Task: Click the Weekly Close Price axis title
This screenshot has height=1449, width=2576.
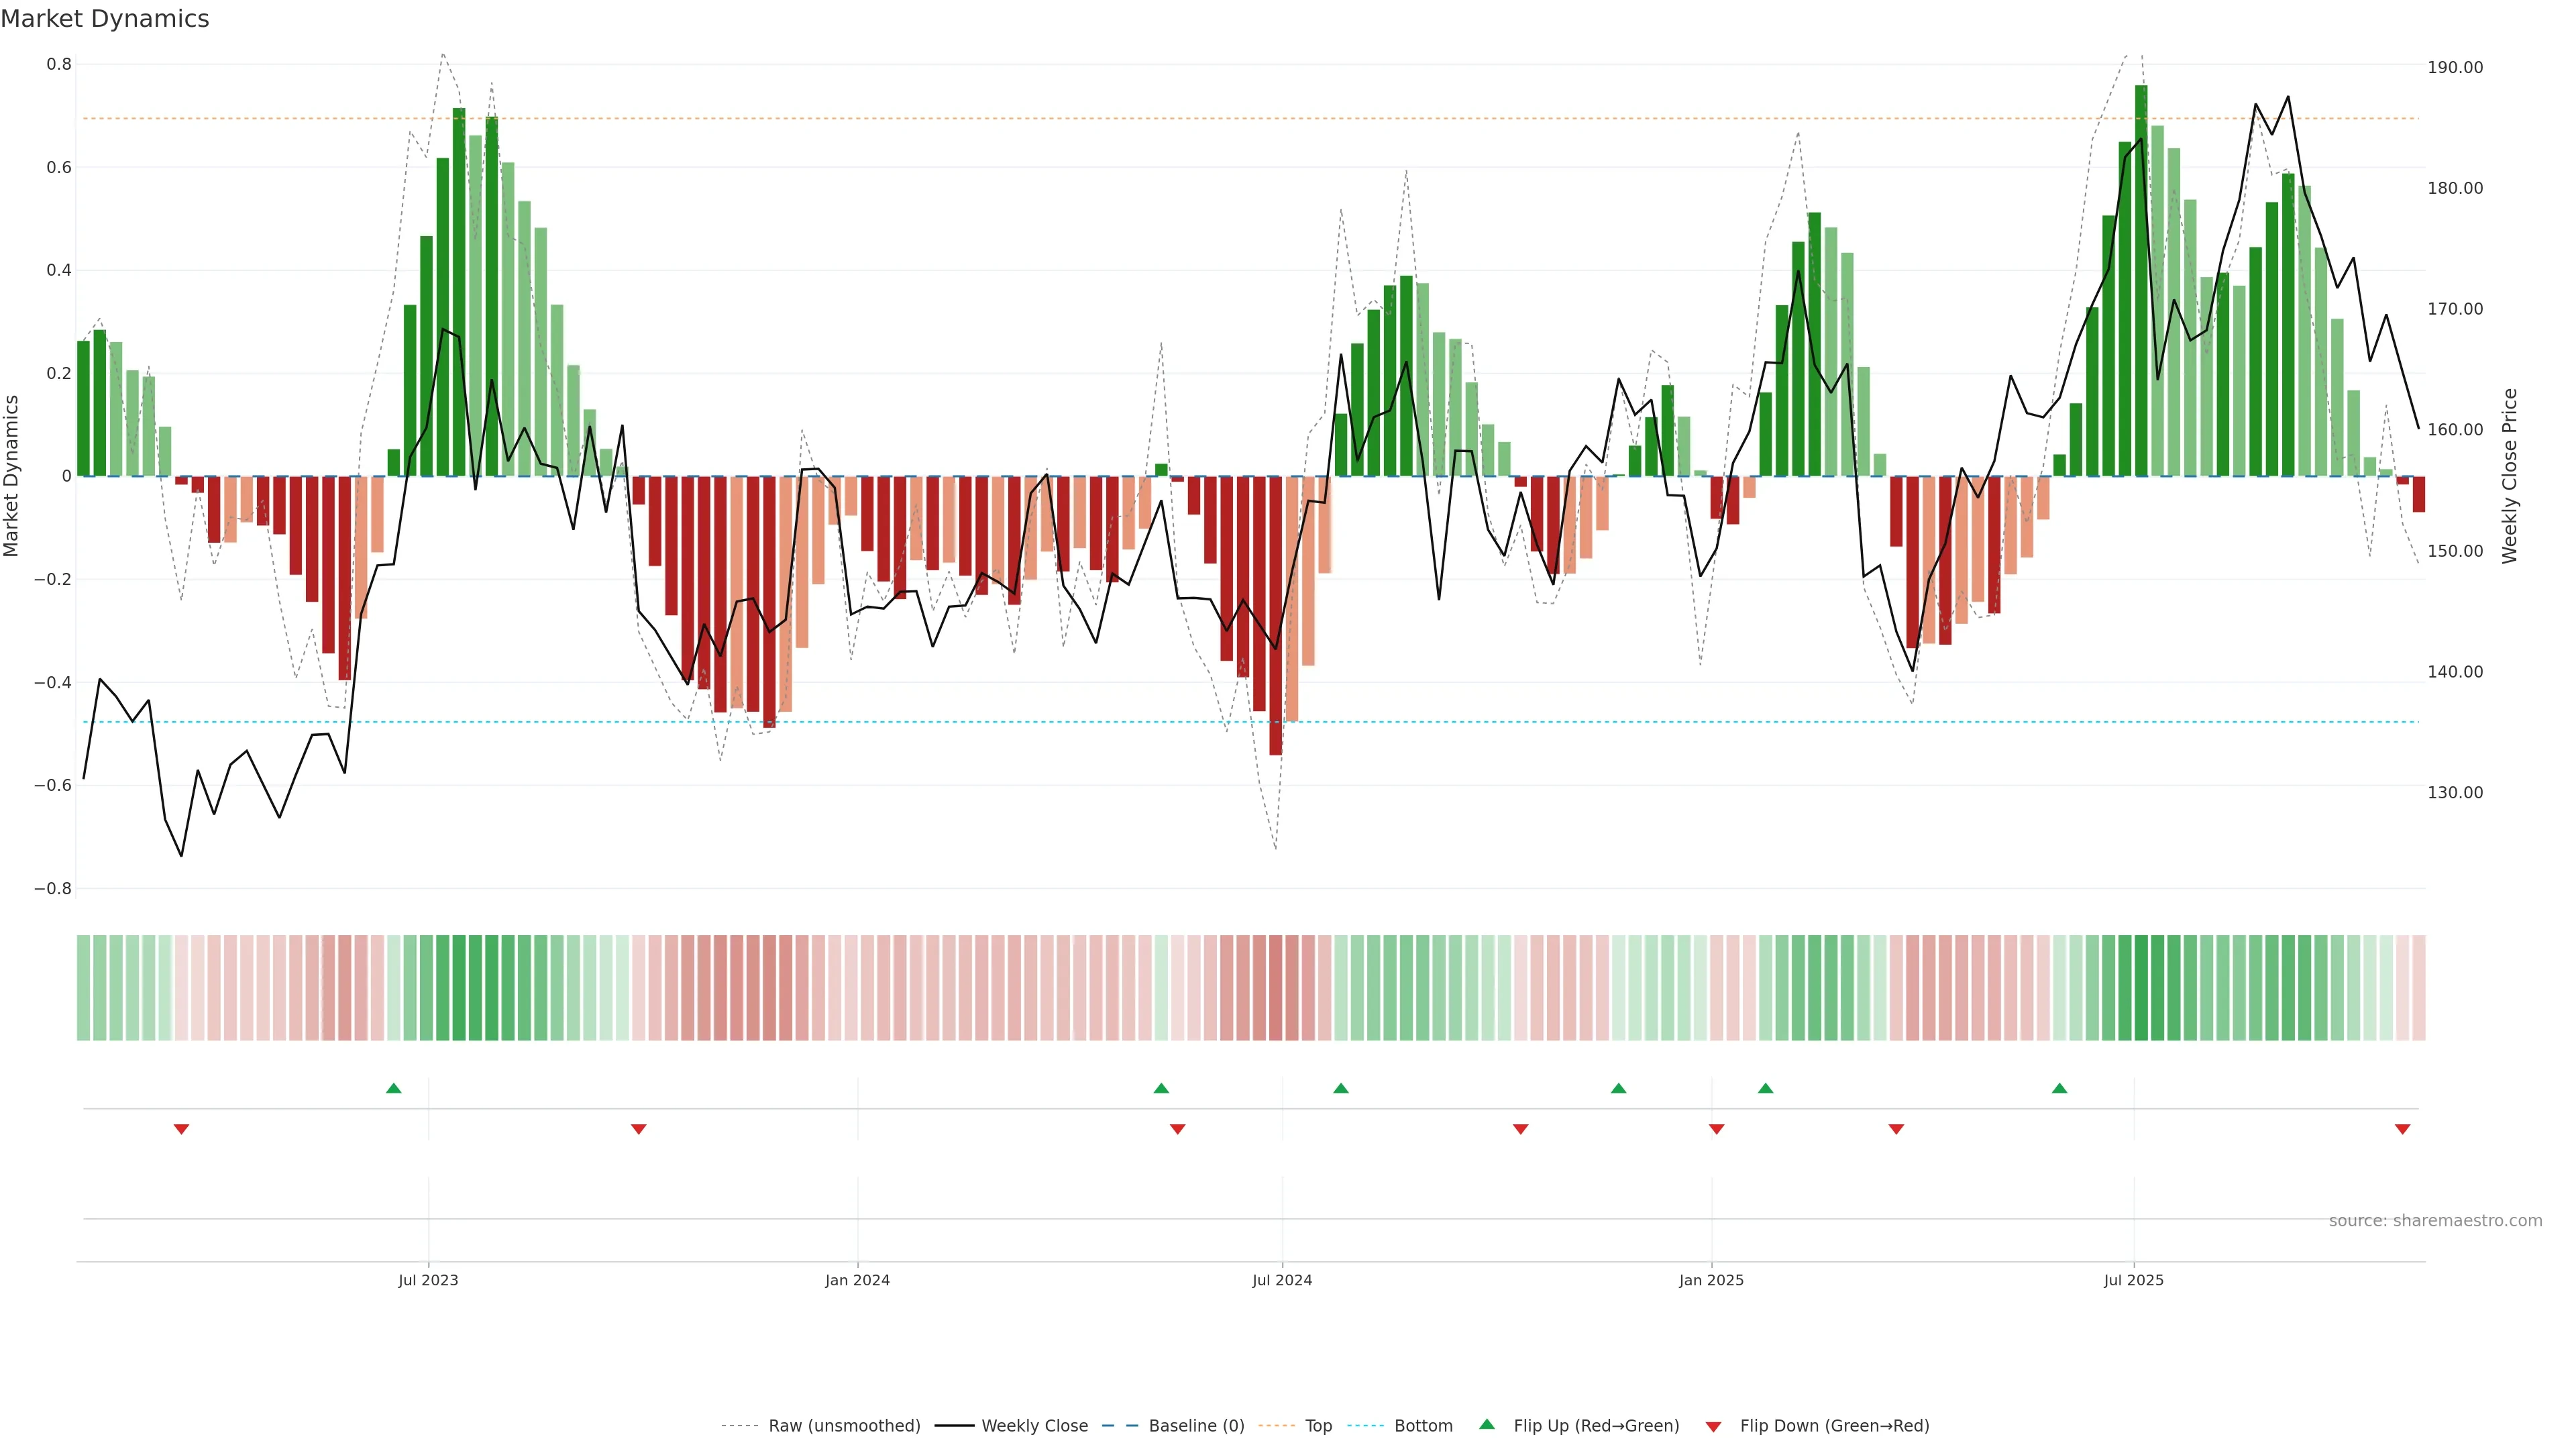Action: point(2509,476)
